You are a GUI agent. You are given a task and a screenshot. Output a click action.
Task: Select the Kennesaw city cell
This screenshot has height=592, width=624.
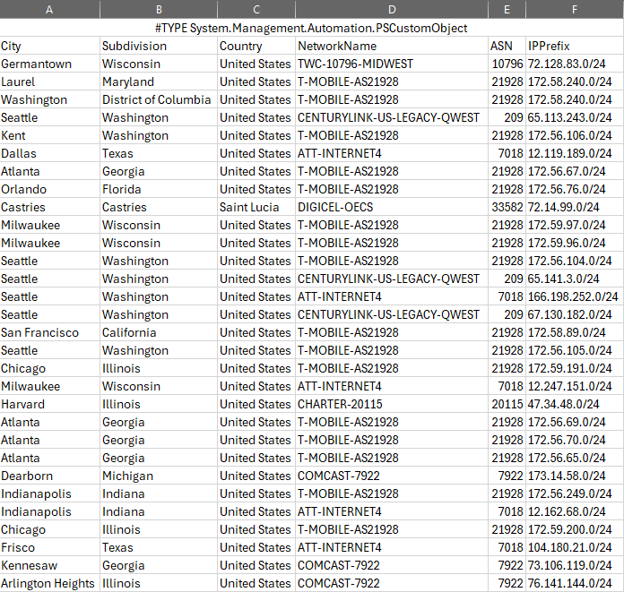coord(49,564)
